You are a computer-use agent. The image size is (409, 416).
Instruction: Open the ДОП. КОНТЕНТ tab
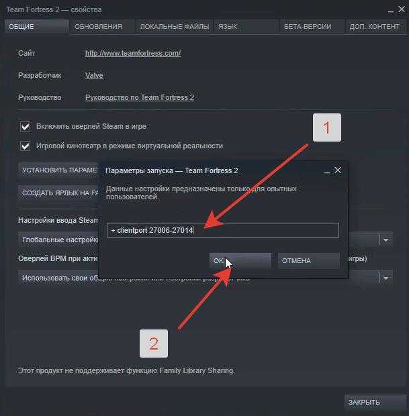pyautogui.click(x=376, y=26)
